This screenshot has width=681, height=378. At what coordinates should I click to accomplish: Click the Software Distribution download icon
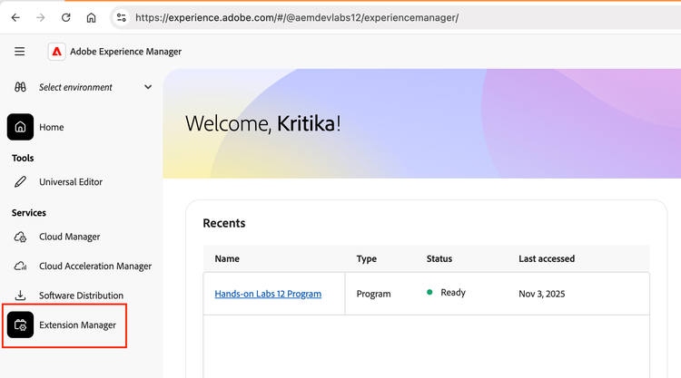click(x=20, y=296)
